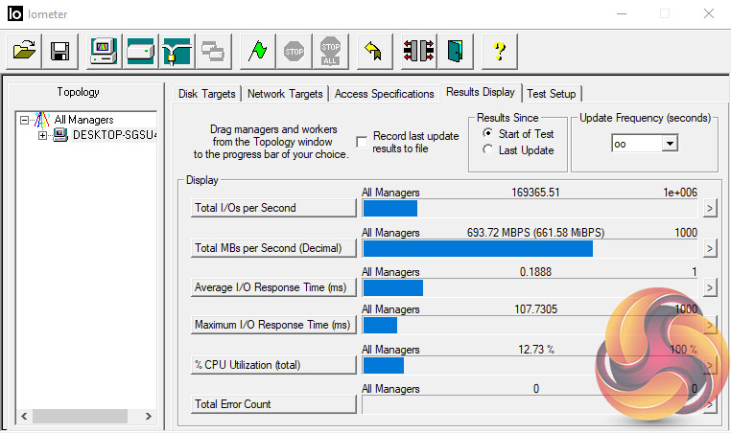Switch to the Access Specifications tab
This screenshot has height=433, width=731.
(384, 94)
